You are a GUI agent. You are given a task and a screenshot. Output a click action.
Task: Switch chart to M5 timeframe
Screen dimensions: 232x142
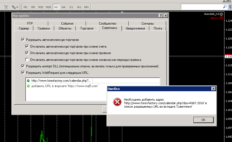[x=33, y=7]
